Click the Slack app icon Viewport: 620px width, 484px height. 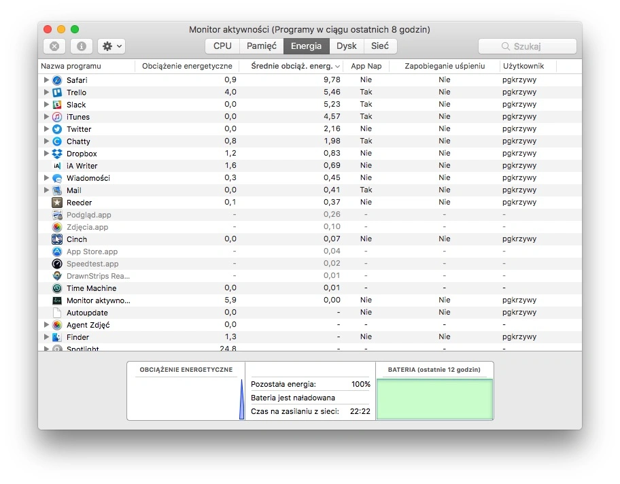click(57, 105)
